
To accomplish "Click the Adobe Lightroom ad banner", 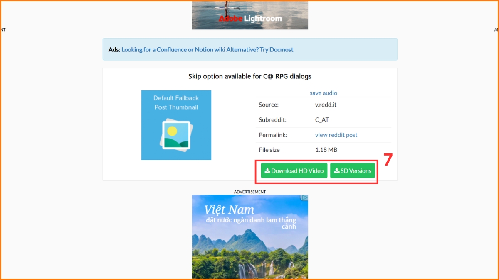I will pyautogui.click(x=249, y=15).
